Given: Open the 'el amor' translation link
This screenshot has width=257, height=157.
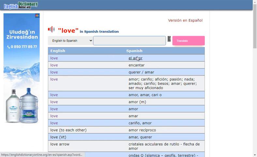Looking at the screenshot, I should tap(135, 58).
